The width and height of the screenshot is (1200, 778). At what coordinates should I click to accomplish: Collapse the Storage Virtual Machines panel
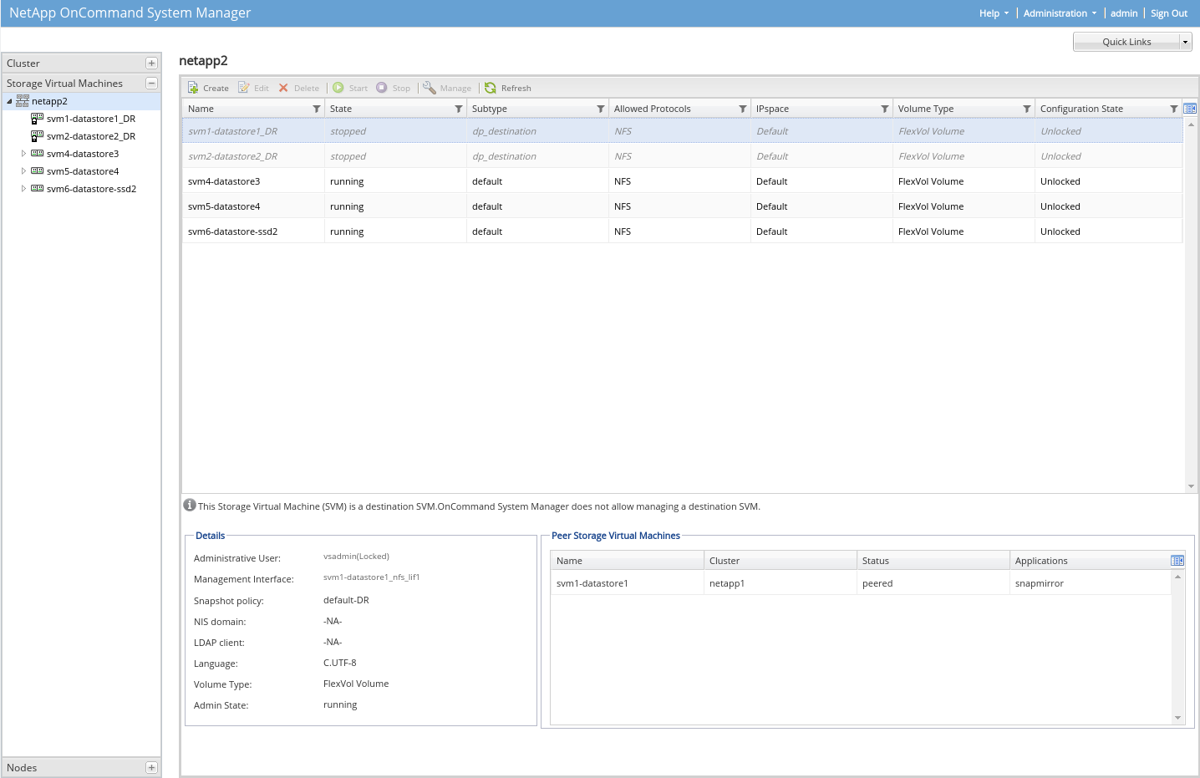[x=151, y=84]
